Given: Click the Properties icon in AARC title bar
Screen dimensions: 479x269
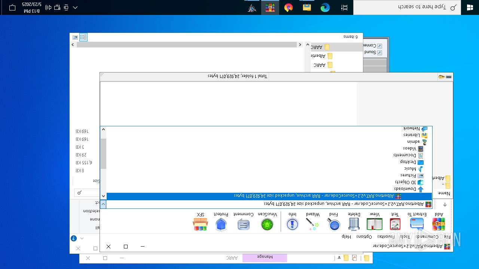Looking at the screenshot, I should coord(354,258).
